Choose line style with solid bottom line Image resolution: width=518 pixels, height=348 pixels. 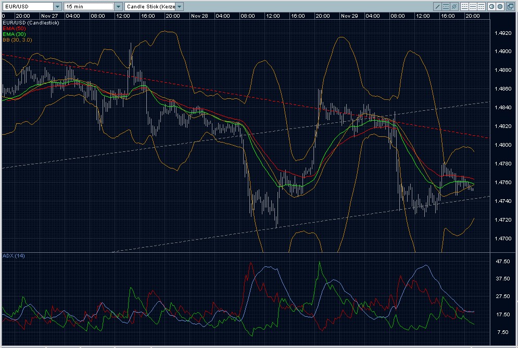click(x=464, y=7)
